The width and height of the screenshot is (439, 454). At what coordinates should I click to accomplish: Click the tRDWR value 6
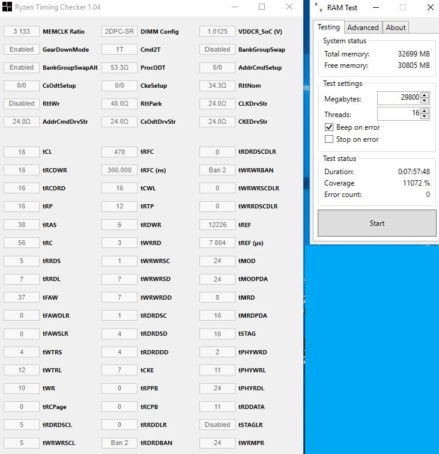(120, 225)
